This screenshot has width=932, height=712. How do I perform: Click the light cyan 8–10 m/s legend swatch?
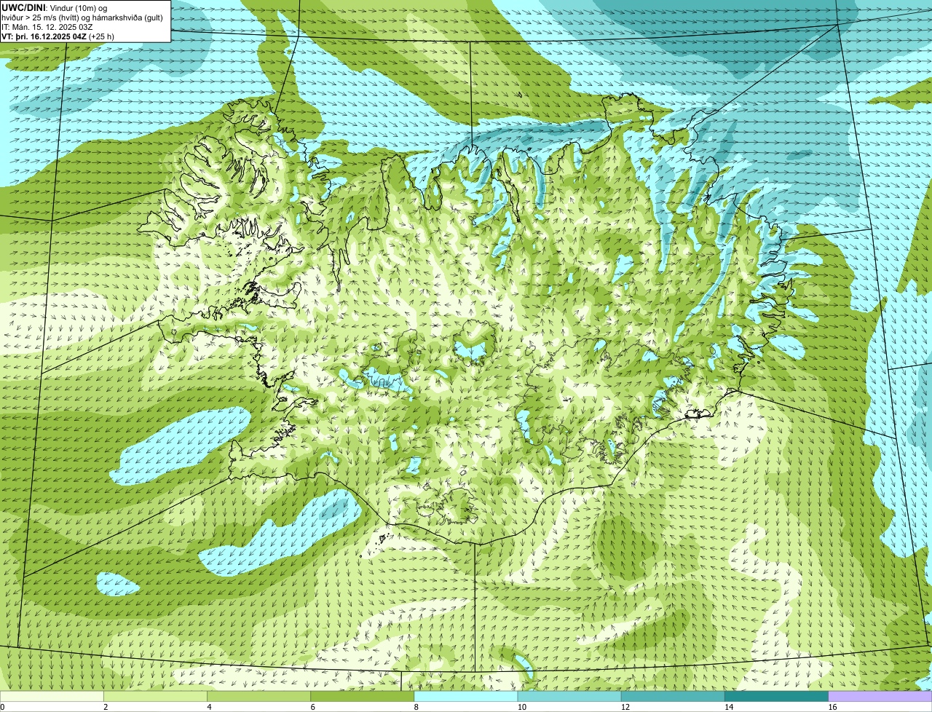(466, 696)
